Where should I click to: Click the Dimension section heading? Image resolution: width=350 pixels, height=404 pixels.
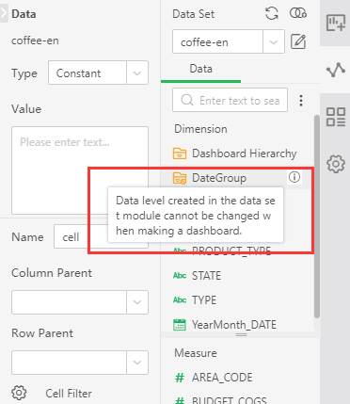tap(200, 129)
